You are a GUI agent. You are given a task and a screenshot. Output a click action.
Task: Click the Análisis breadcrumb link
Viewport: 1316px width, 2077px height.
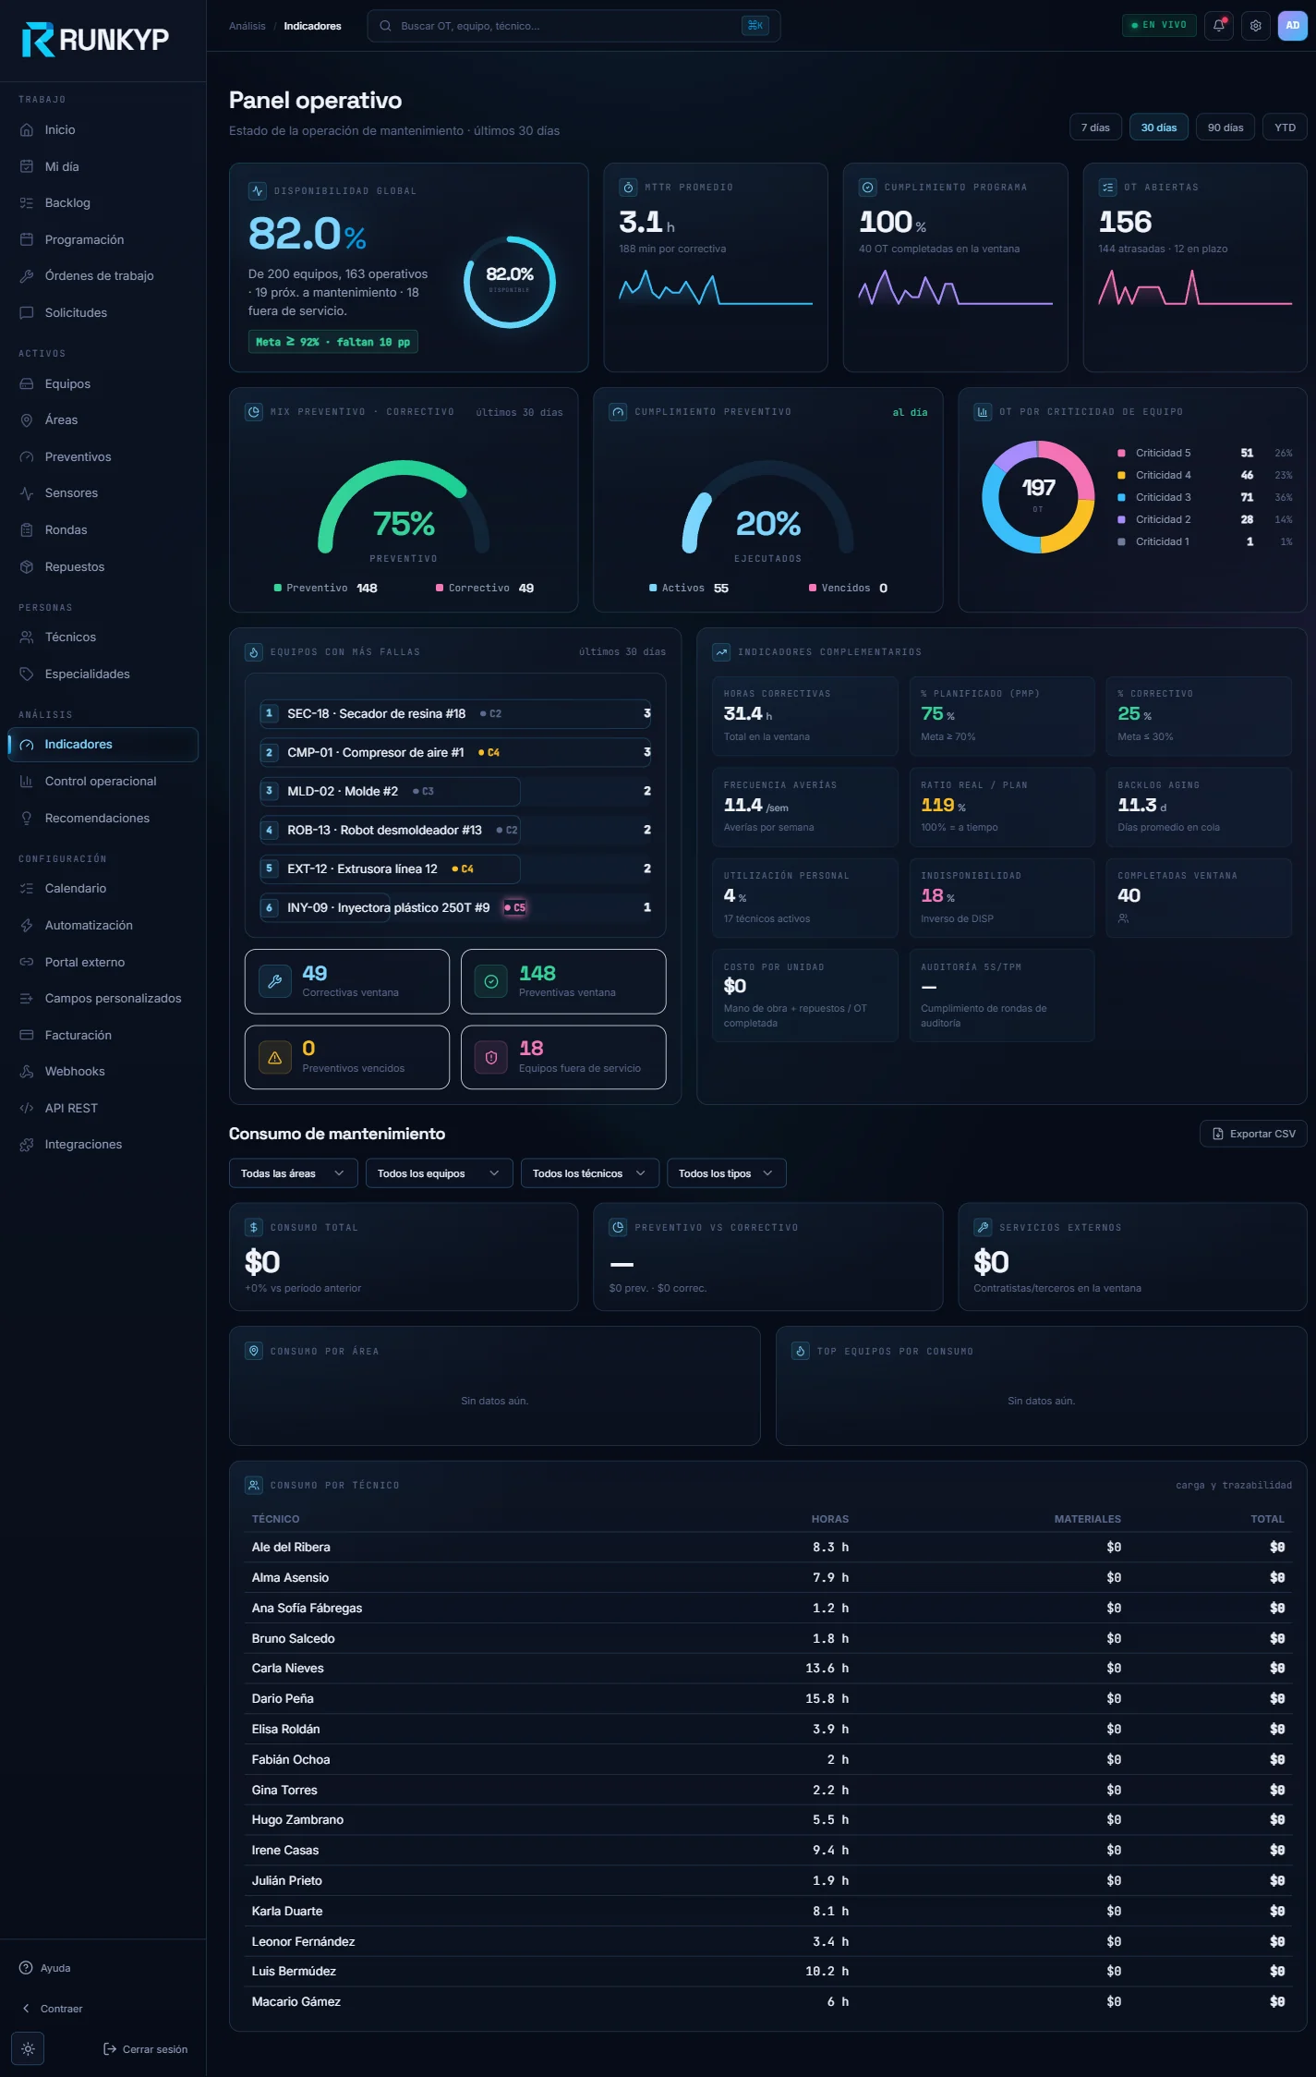point(247,26)
